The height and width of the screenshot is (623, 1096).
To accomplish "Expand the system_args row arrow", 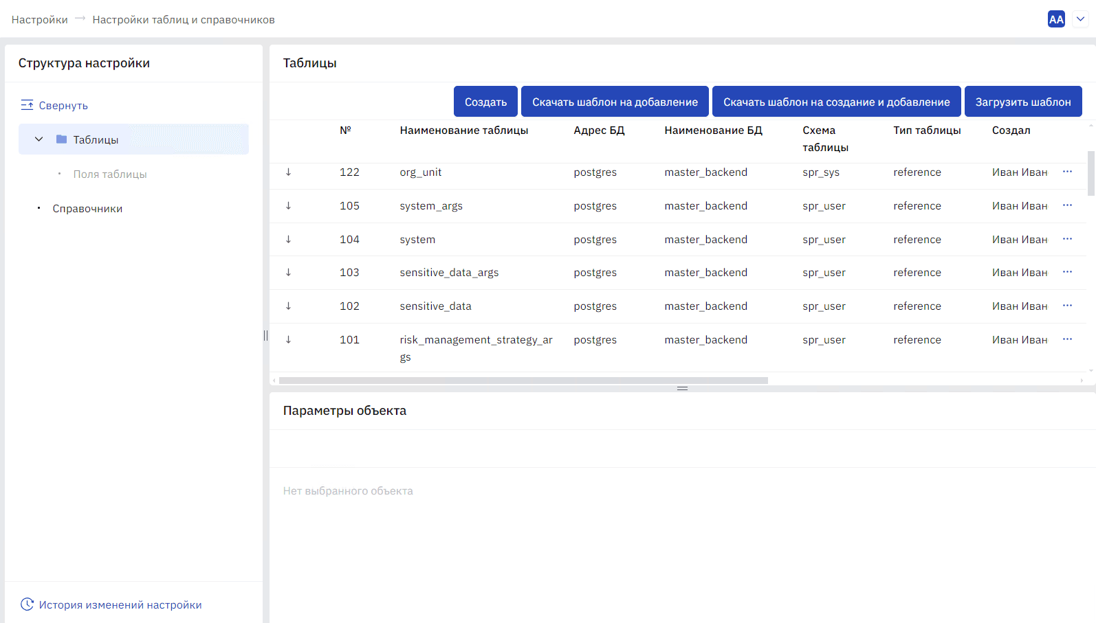I will [x=288, y=206].
